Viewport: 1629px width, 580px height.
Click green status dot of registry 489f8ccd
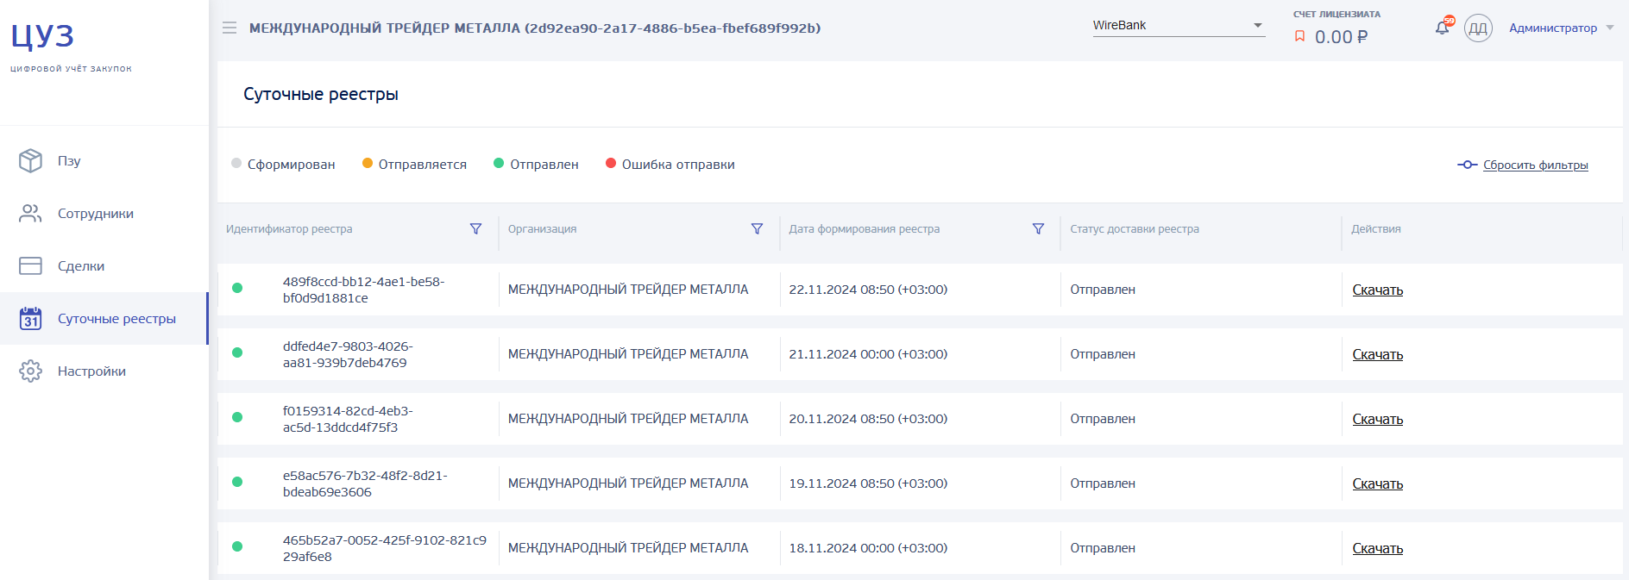click(x=237, y=288)
